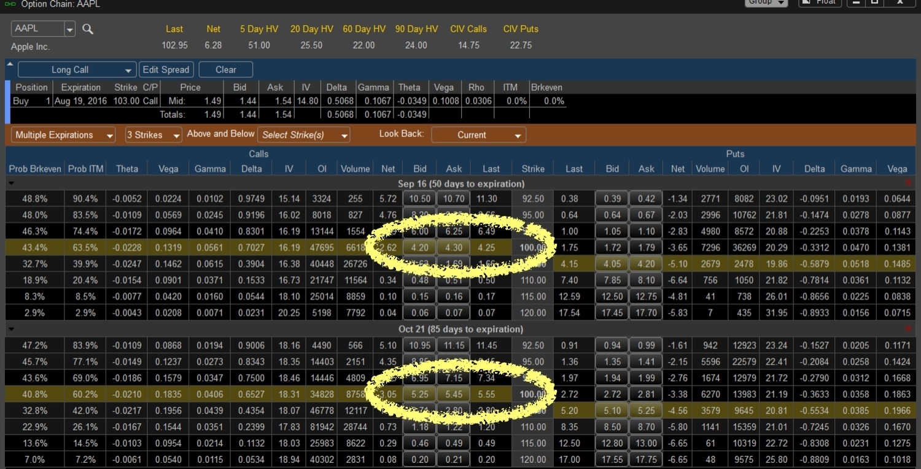Open the Long Call strategy dropdown
Viewport: 921px width, 469px height.
pos(77,70)
